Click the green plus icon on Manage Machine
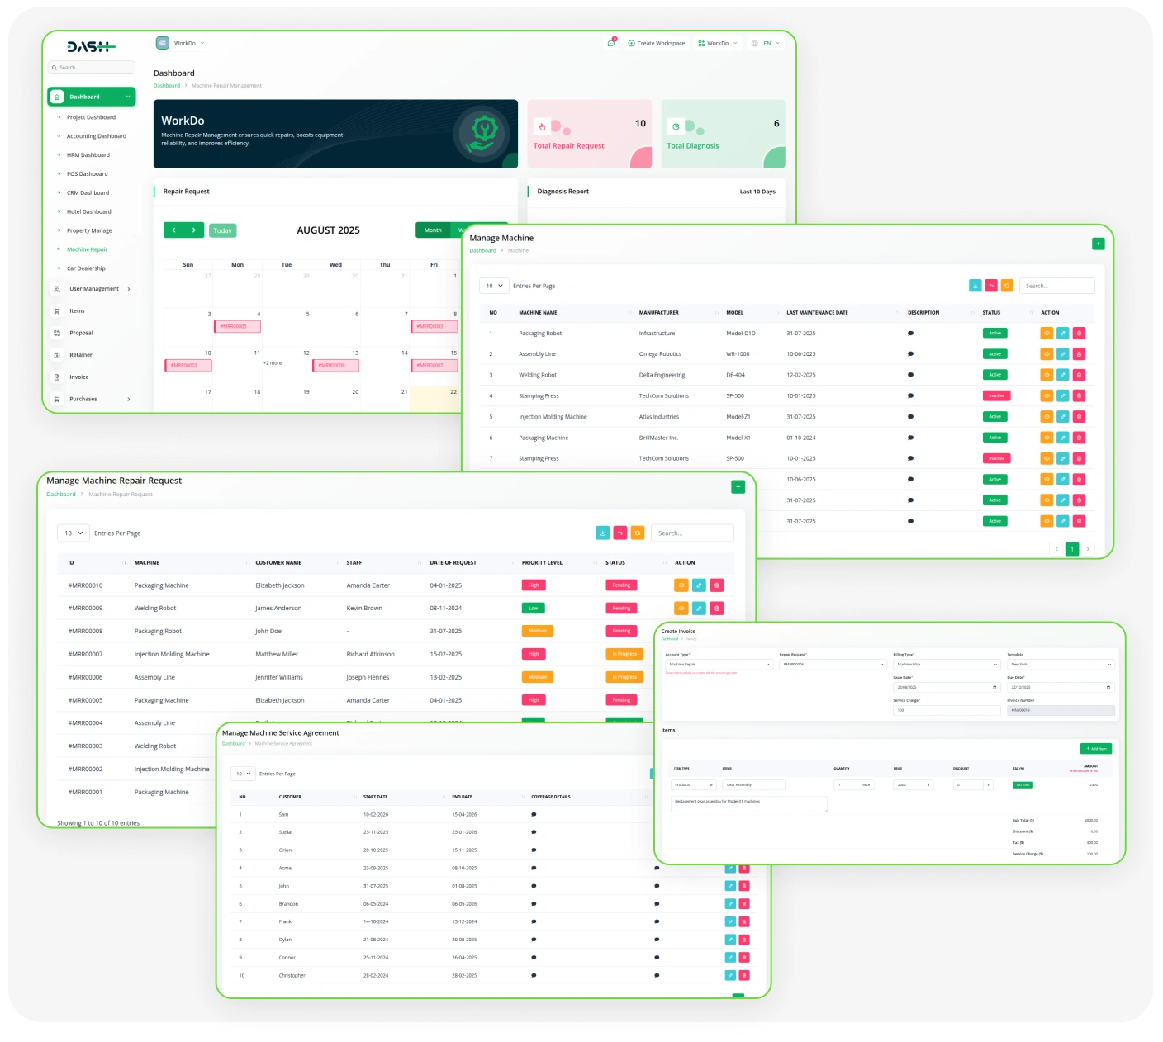1163x1042 pixels. point(1099,243)
